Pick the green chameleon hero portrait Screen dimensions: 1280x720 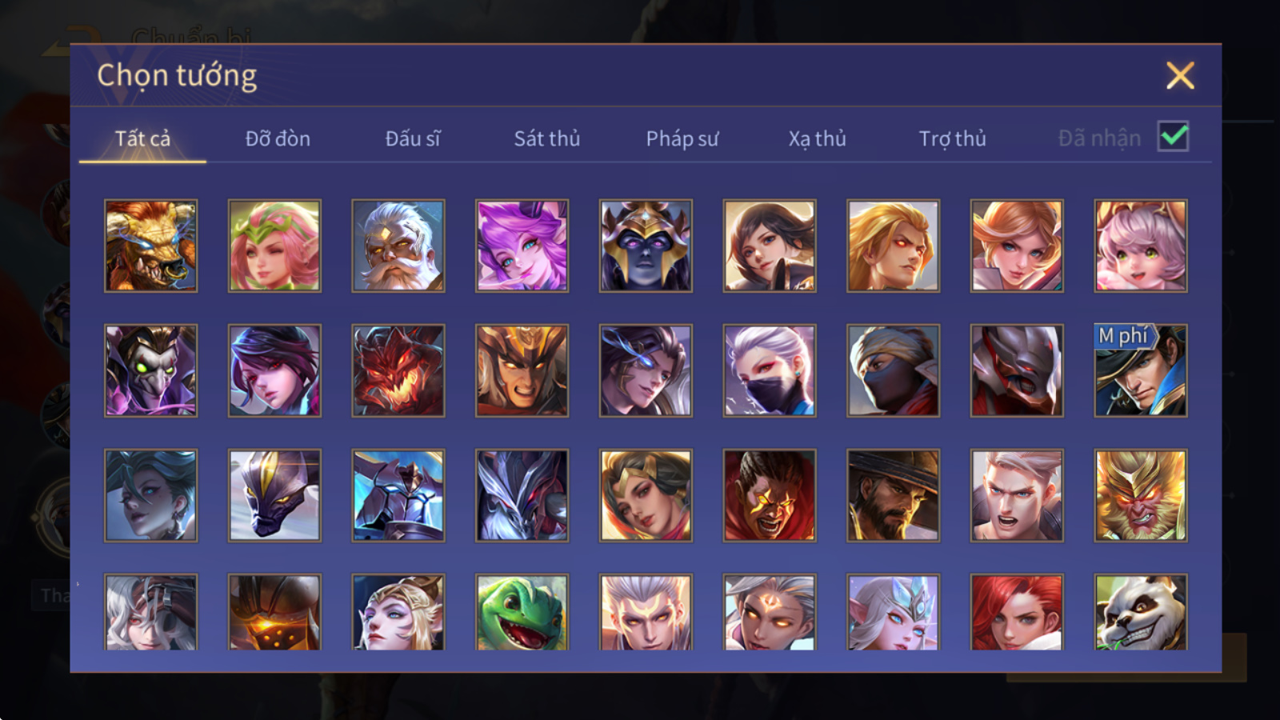pos(522,612)
